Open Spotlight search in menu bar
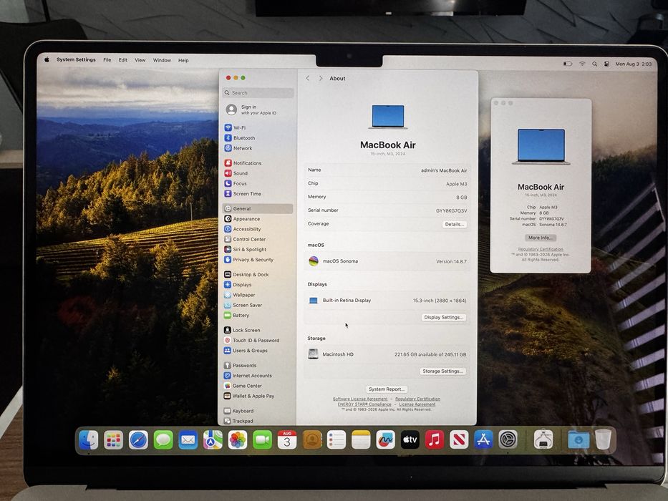668x501 pixels. pos(594,64)
